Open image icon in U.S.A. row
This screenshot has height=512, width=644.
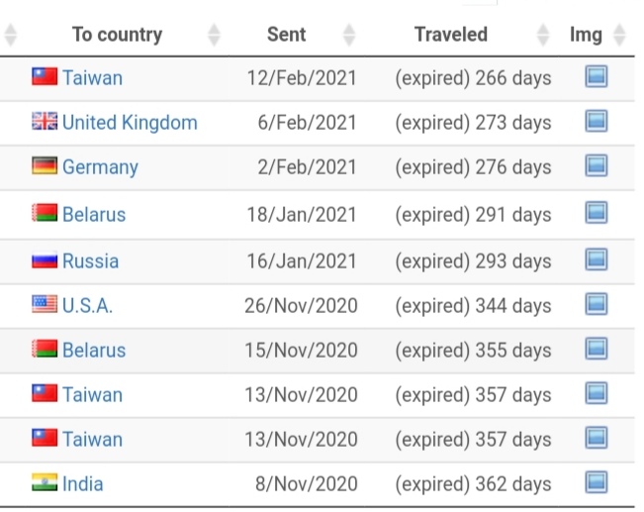596,304
